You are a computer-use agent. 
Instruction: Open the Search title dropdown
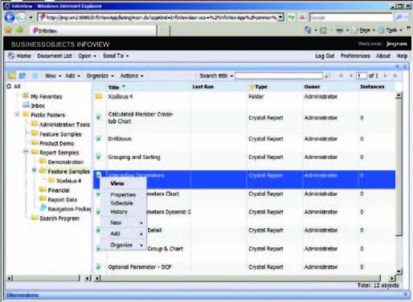231,76
